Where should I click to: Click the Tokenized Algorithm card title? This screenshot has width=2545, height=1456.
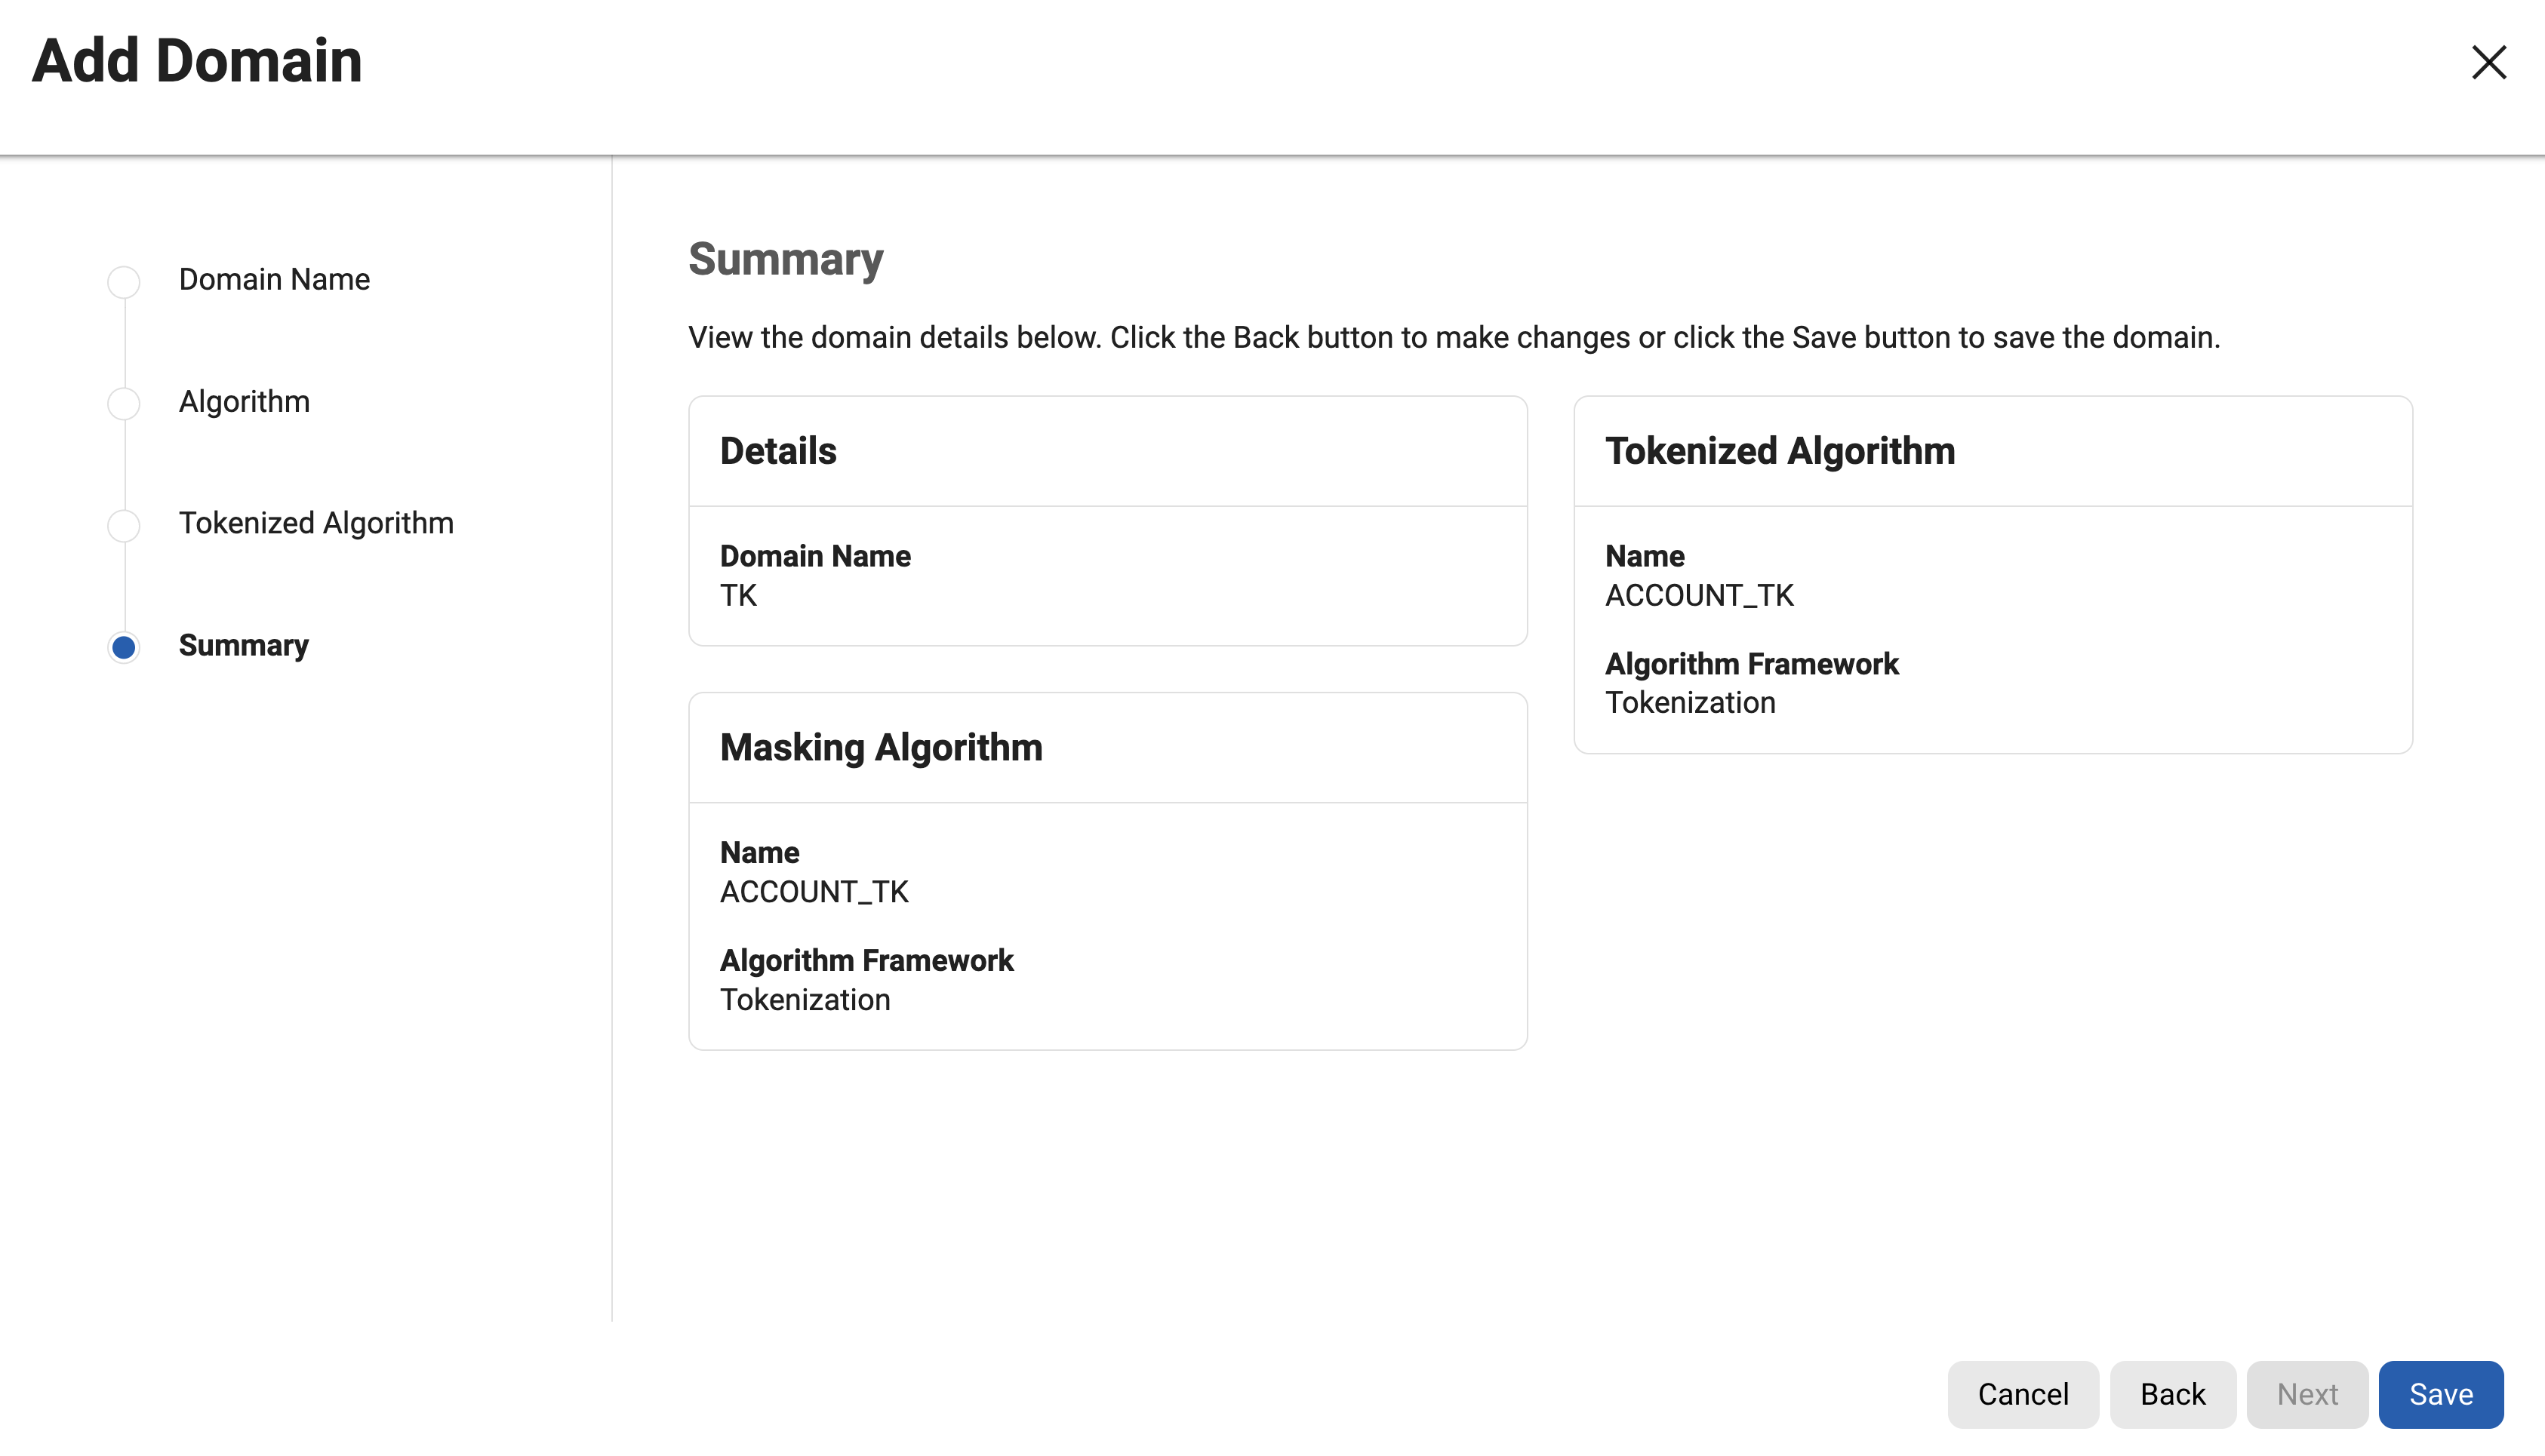[x=1780, y=451]
